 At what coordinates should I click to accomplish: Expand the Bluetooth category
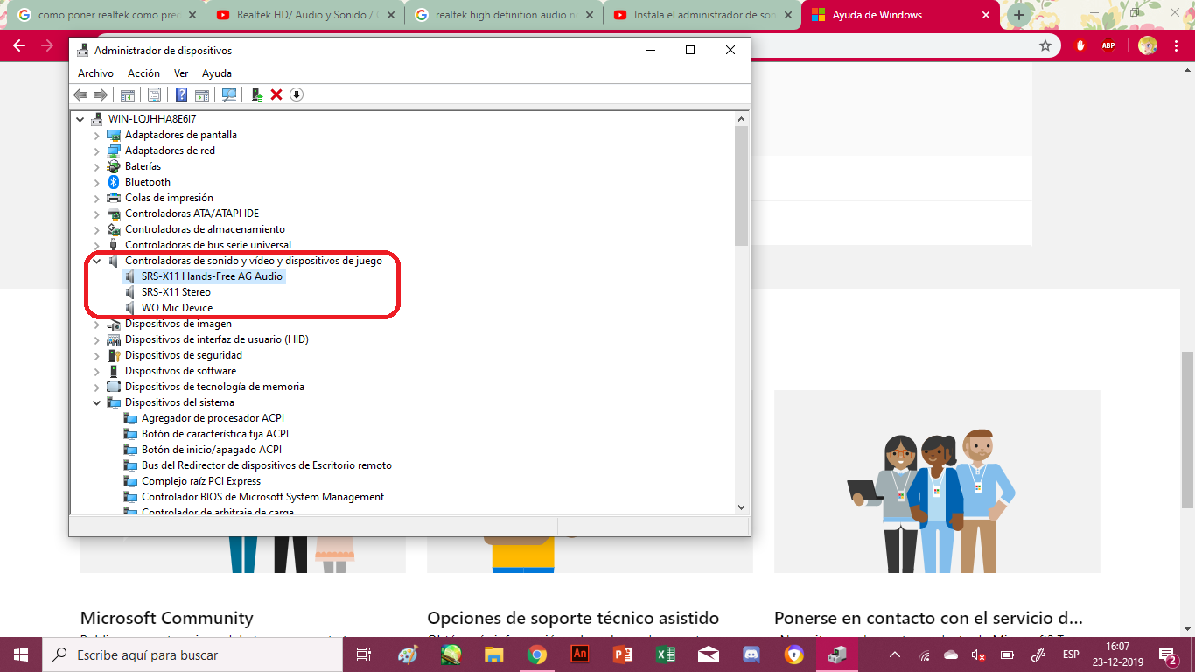coord(97,182)
